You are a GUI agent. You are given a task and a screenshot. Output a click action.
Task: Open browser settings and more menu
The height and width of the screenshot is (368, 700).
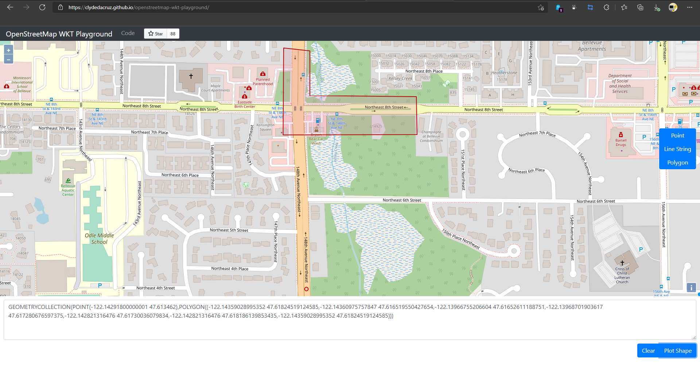click(x=689, y=7)
